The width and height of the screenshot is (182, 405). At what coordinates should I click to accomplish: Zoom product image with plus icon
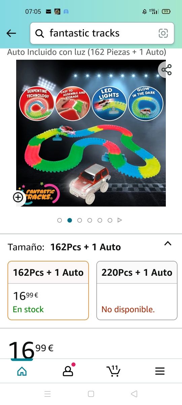18,197
